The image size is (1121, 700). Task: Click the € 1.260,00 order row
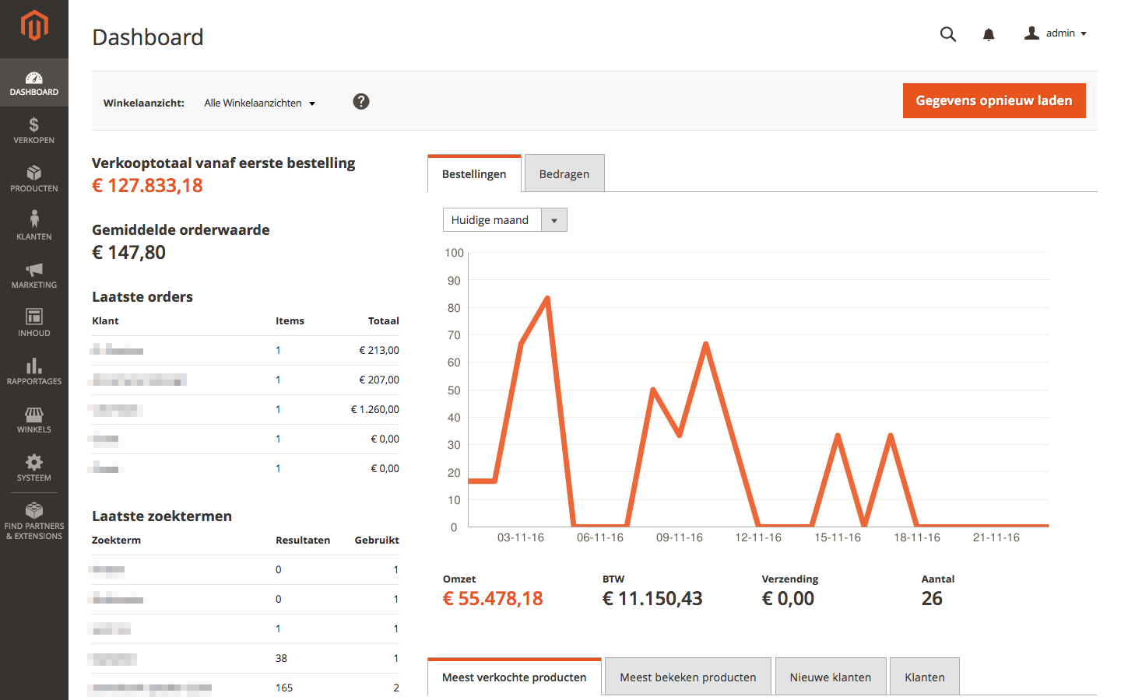pos(245,410)
